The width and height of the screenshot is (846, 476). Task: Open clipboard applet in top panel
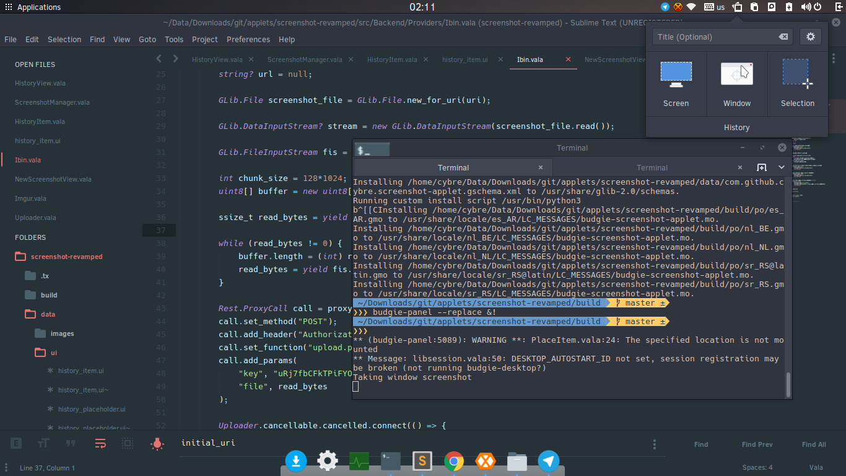754,7
